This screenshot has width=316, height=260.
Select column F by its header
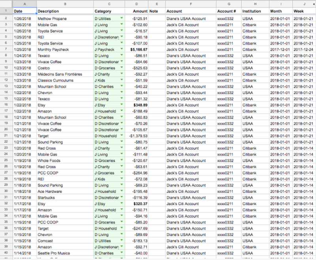coord(190,4)
